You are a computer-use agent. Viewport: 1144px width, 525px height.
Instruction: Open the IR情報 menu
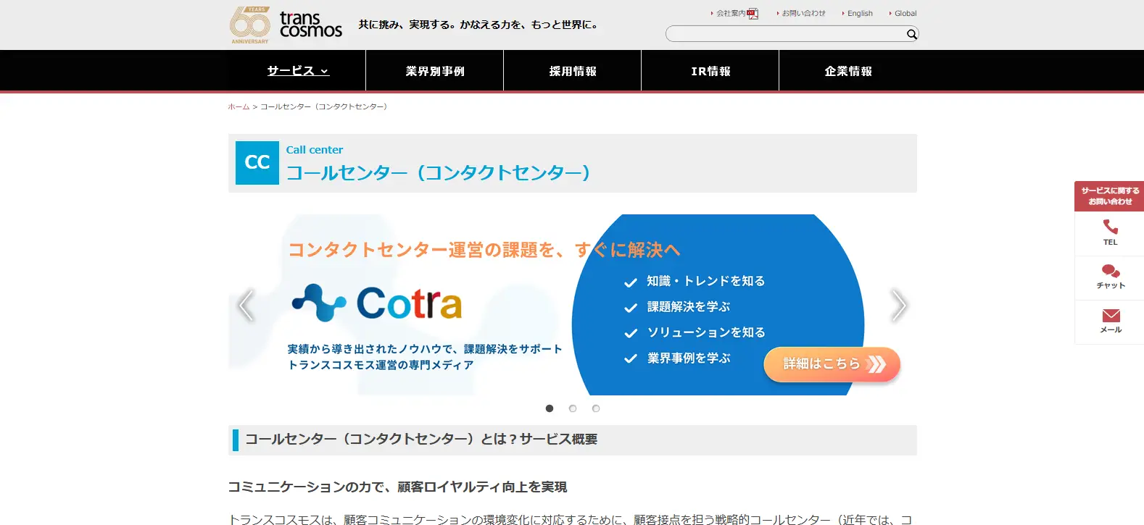(x=710, y=71)
